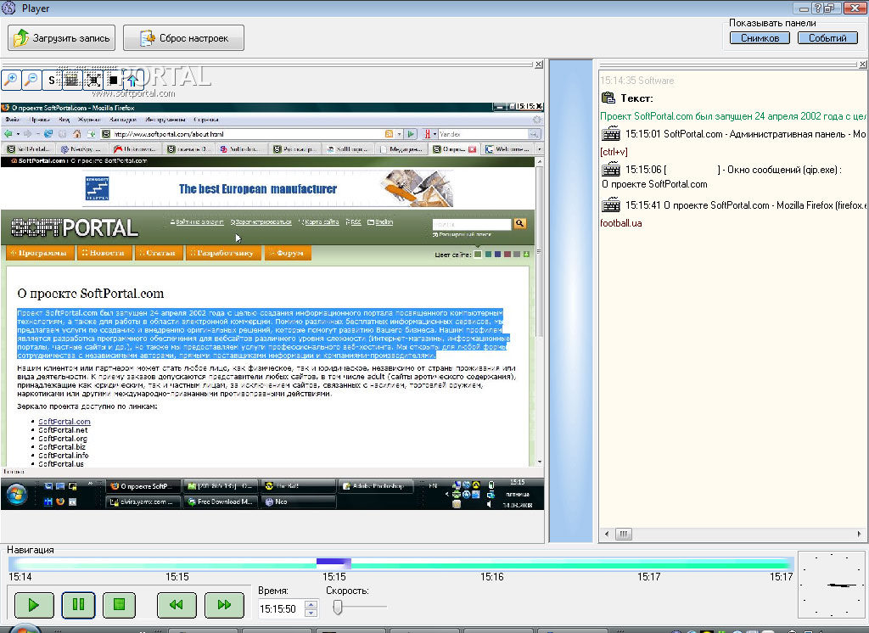The width and height of the screenshot is (869, 633).
Task: Click the Сброс настроек button
Action: (183, 37)
